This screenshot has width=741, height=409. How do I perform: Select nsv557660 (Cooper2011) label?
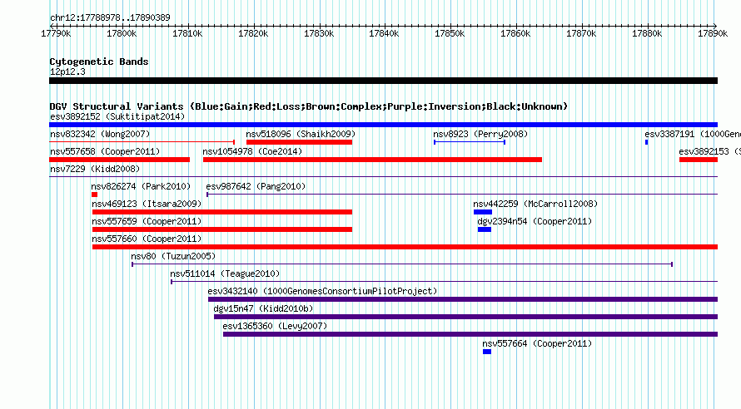tap(147, 239)
